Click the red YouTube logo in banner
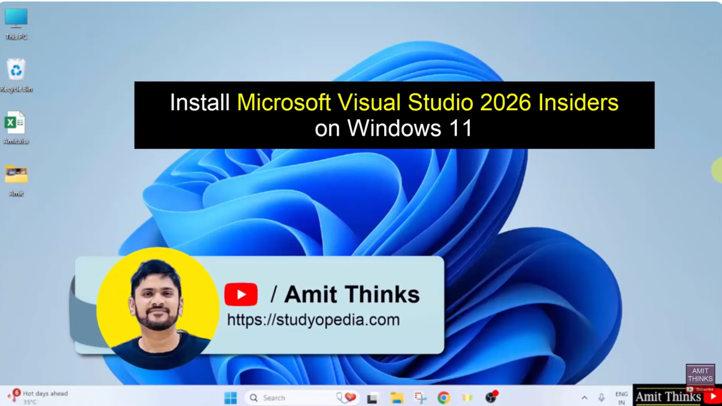 point(241,294)
